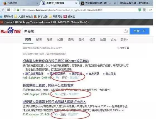This screenshot has height=119, width=156.
Task: Click the green shield icon in address bar
Action: 140,10
